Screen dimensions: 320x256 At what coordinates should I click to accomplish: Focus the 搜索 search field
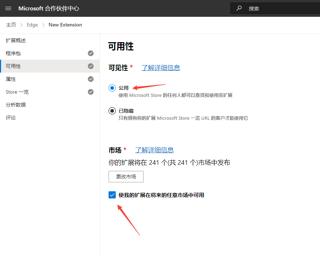pos(275,8)
